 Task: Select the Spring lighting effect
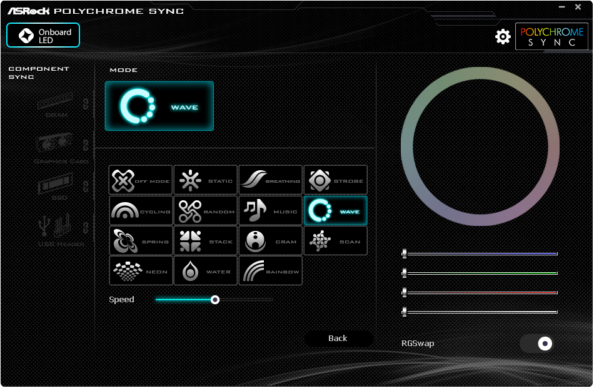pos(141,241)
